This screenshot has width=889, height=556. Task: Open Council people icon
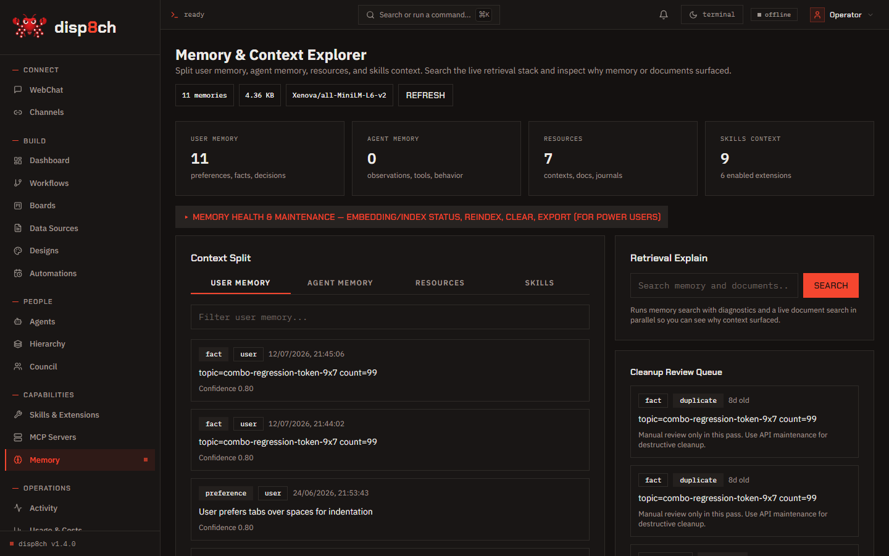pos(18,366)
